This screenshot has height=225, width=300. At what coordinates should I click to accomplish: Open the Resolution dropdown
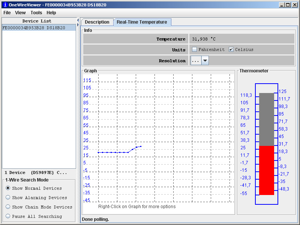(204, 60)
